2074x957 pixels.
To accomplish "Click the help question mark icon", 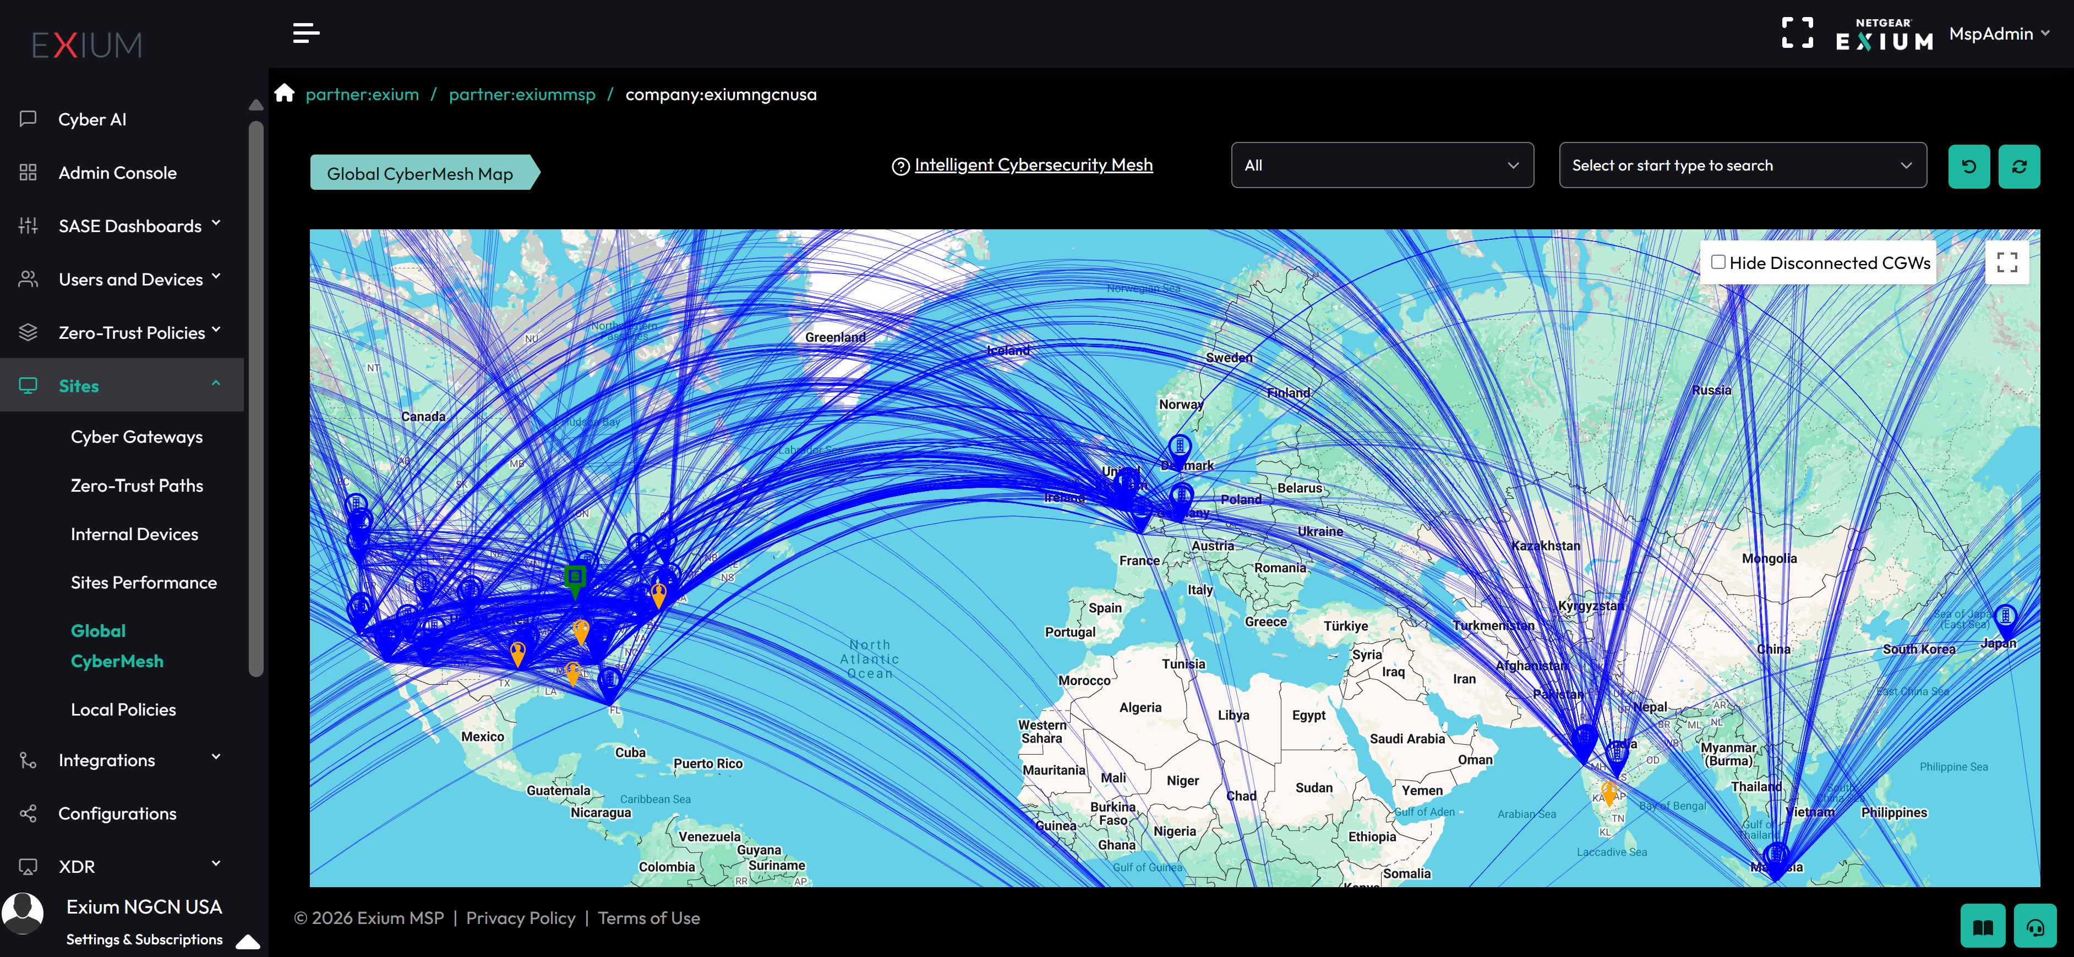I will [x=900, y=167].
